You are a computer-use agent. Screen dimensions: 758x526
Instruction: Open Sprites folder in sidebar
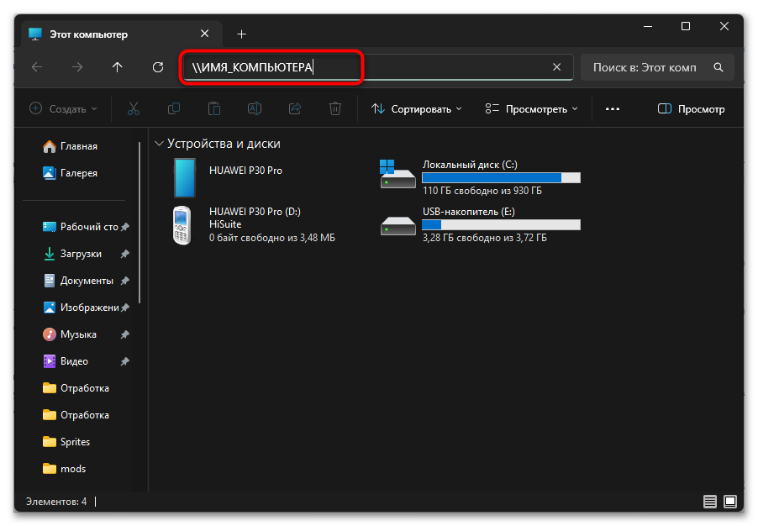pyautogui.click(x=66, y=442)
